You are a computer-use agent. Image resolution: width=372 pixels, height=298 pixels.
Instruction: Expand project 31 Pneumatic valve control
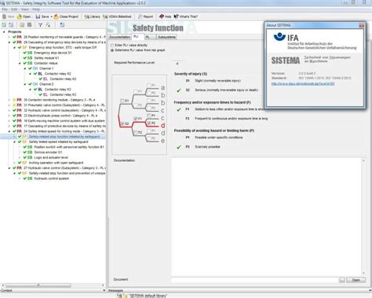pyautogui.click(x=9, y=105)
